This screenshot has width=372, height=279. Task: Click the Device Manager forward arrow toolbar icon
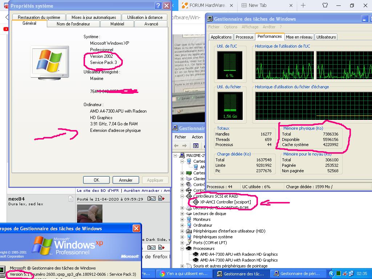click(x=184, y=146)
